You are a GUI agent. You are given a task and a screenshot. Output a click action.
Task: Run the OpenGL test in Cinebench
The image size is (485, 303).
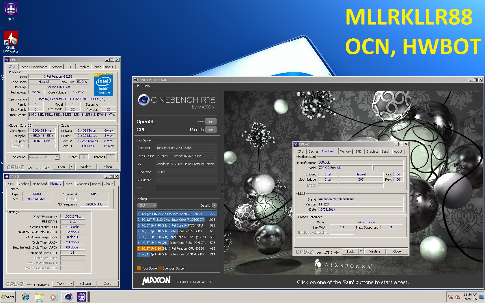point(211,122)
